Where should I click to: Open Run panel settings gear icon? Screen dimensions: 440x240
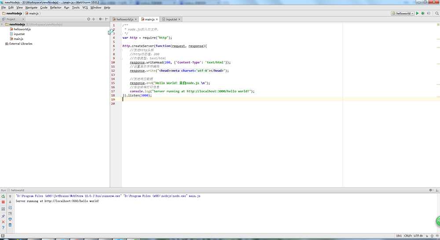click(431, 190)
